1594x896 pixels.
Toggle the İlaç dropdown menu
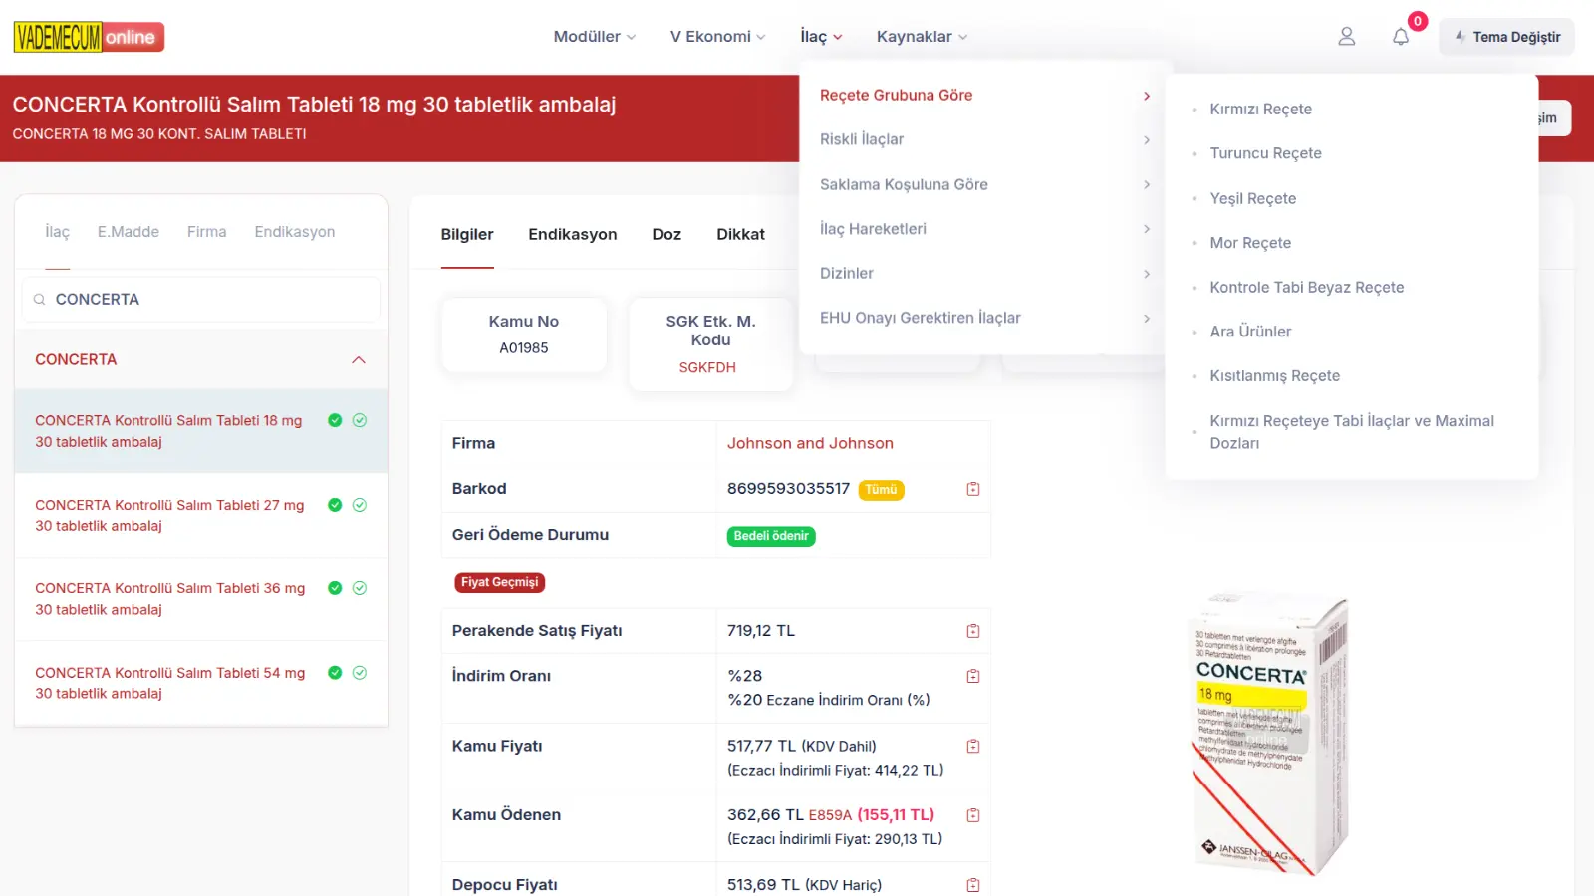point(821,37)
